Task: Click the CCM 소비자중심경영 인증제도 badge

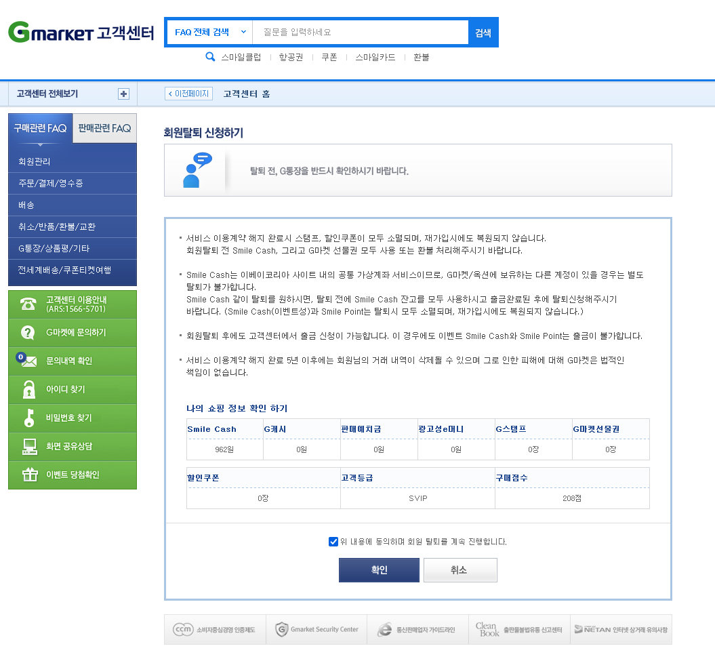Action: [x=214, y=630]
